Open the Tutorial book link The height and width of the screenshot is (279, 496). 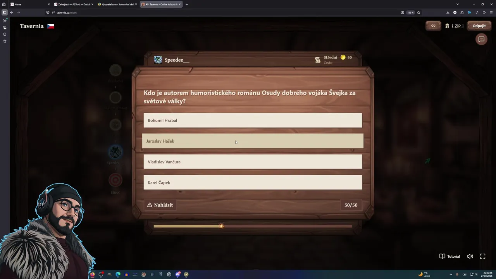[449, 256]
